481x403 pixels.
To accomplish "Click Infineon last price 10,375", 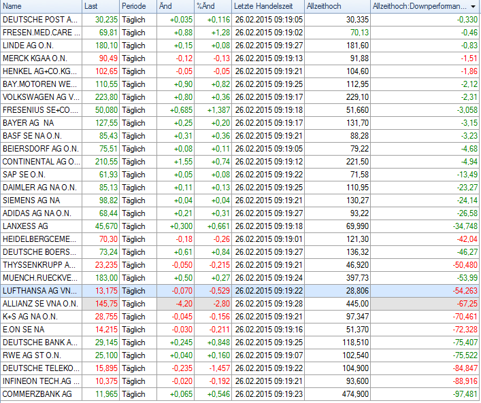I will (x=106, y=381).
